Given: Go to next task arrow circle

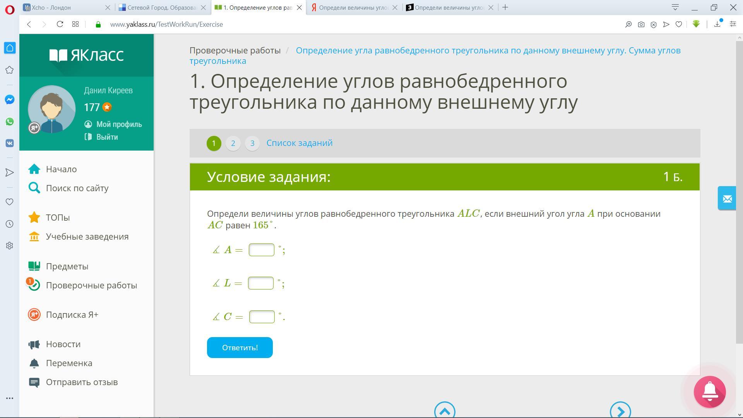Looking at the screenshot, I should click(620, 411).
